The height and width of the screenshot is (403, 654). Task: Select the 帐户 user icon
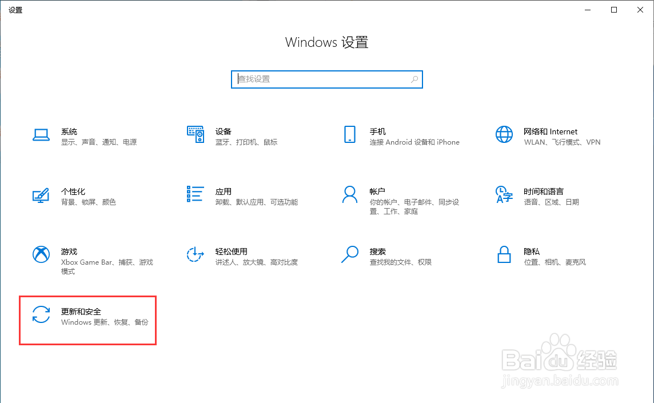coord(349,195)
